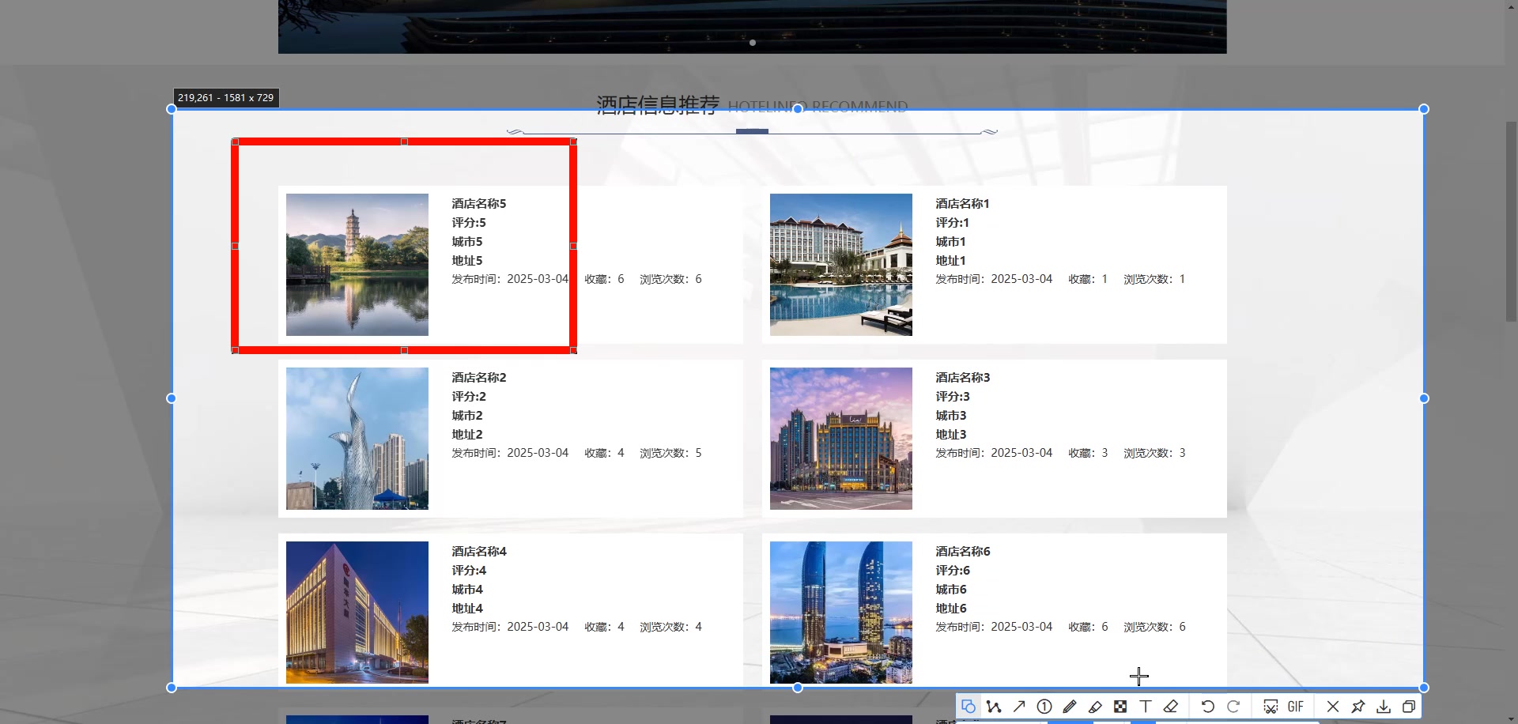
Task: Click the 评分:6 rating text
Action: coord(953,571)
